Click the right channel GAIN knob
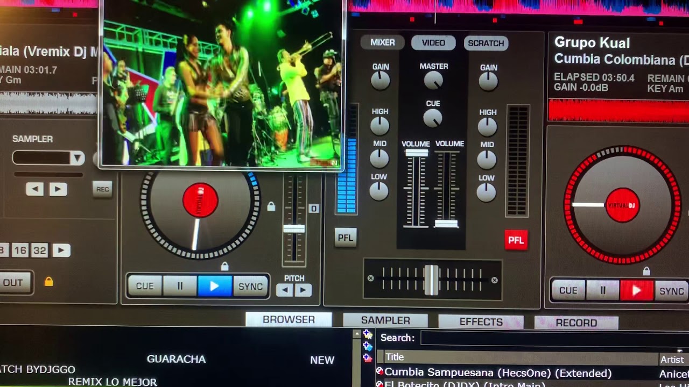Image resolution: width=689 pixels, height=387 pixels. pos(488,81)
